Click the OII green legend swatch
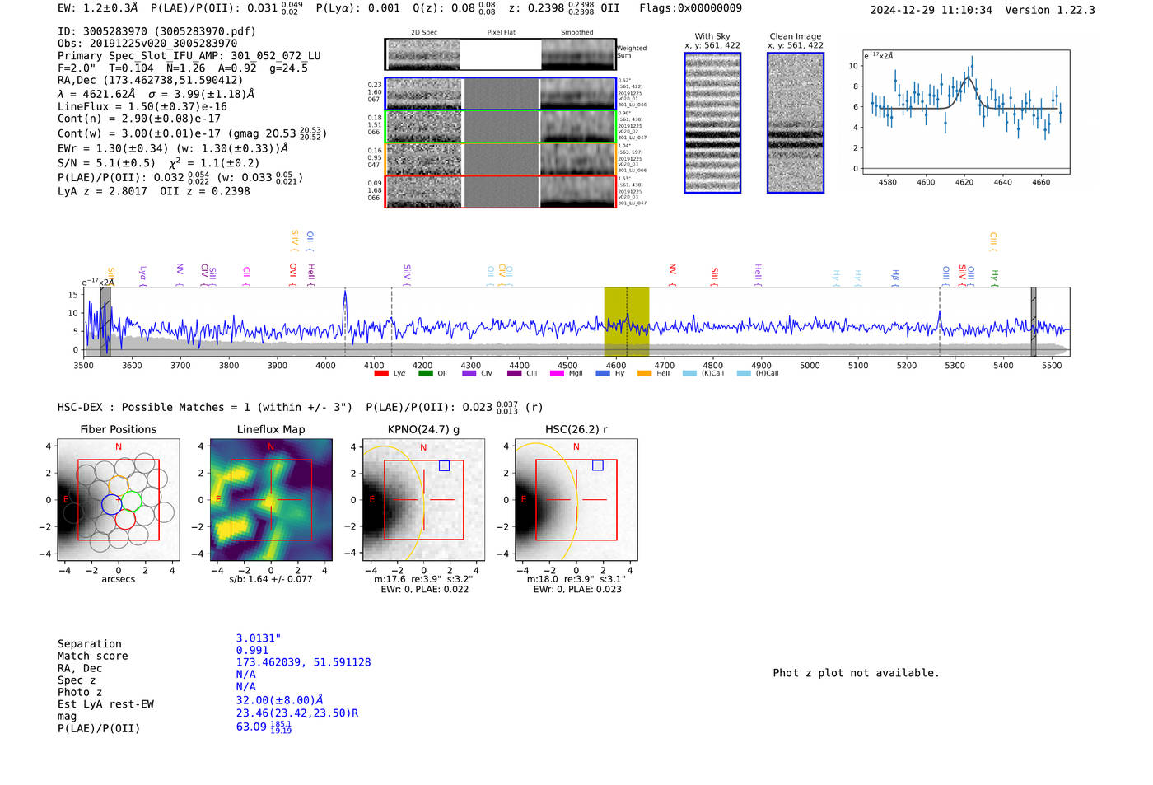 click(425, 373)
